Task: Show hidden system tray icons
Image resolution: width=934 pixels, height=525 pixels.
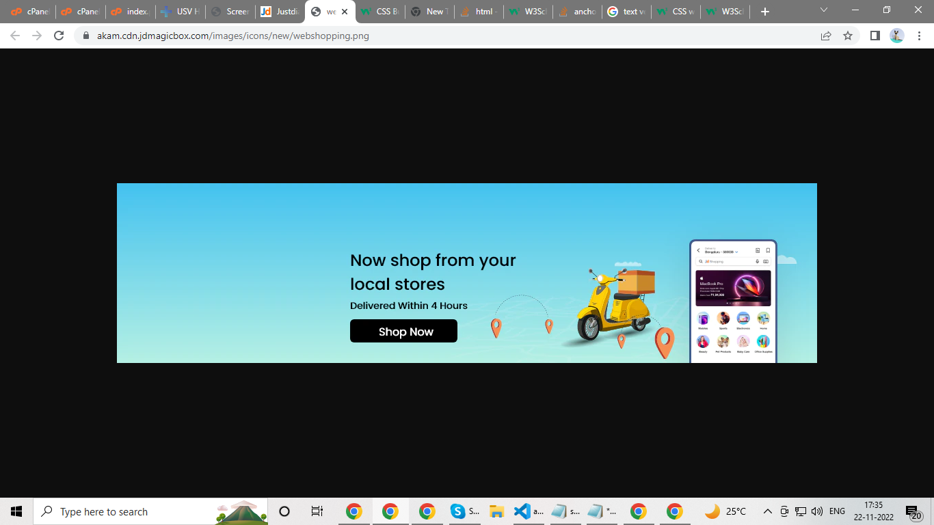Action: (x=767, y=511)
